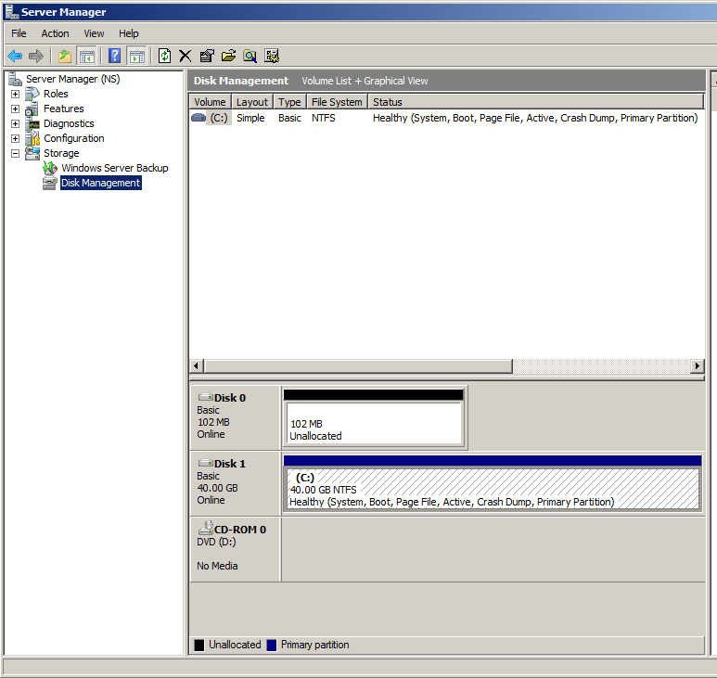This screenshot has width=717, height=678.
Task: Expand the Roles tree node
Action: (x=15, y=95)
